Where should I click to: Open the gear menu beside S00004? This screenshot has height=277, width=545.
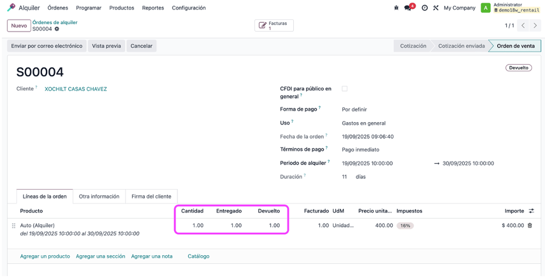point(56,29)
